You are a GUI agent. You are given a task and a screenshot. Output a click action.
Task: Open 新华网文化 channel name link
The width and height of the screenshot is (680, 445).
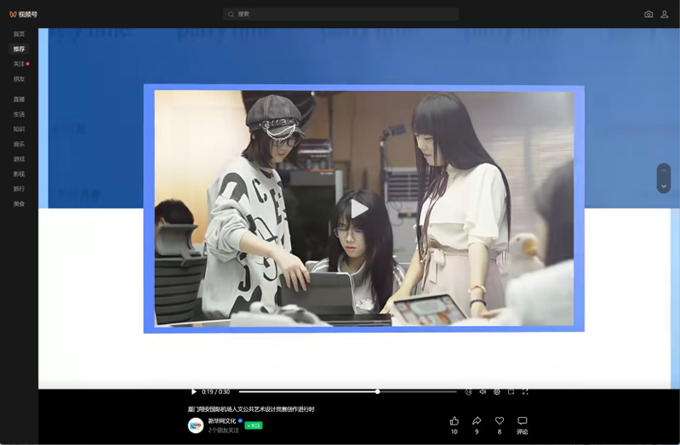(222, 420)
